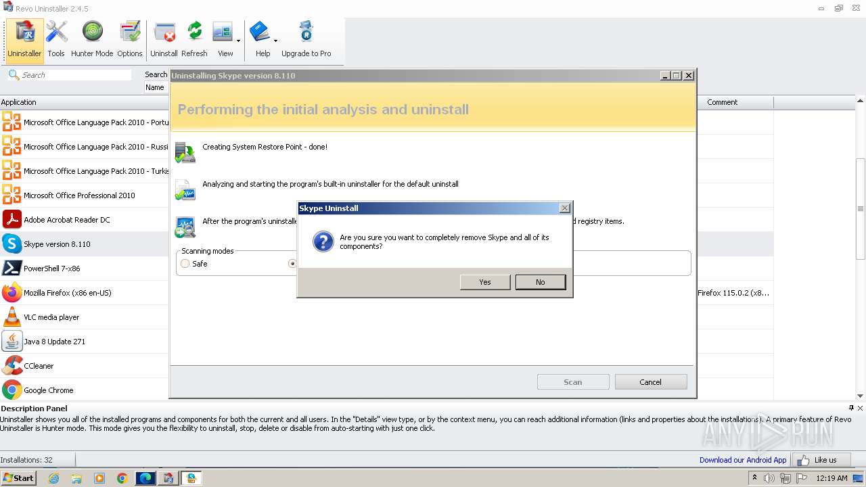Click inside the Search field

76,75
